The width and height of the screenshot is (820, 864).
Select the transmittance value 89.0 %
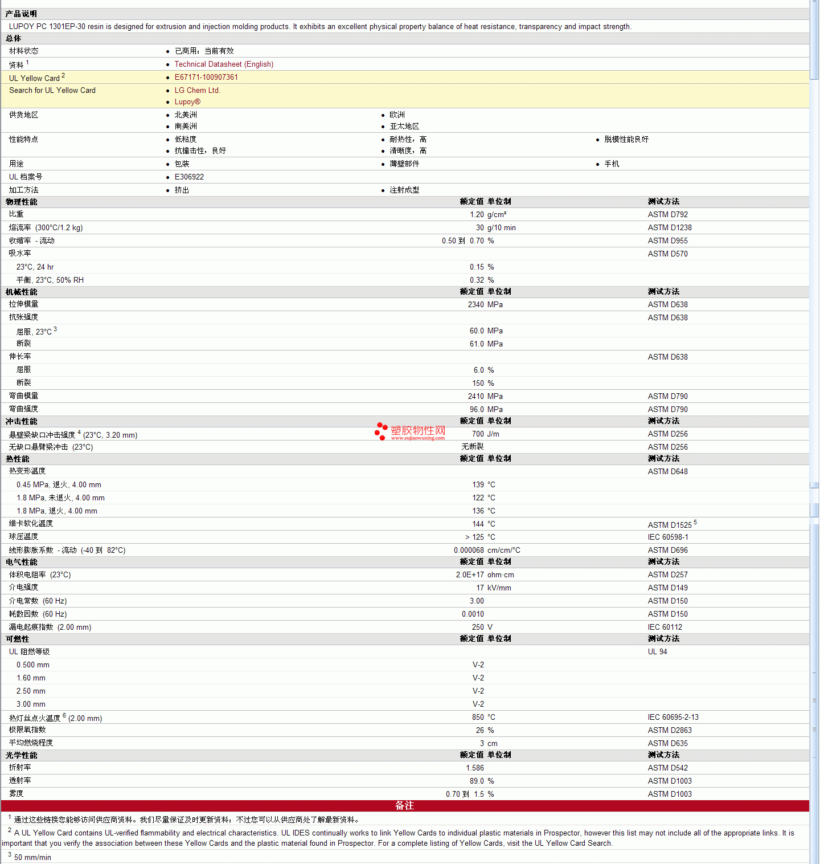(482, 781)
